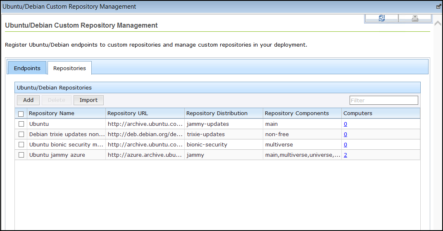Toggle the select-all header checkbox

21,114
